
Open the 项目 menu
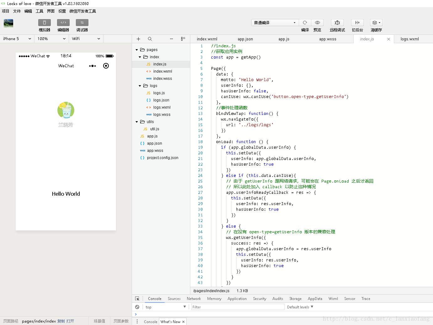coord(6,11)
